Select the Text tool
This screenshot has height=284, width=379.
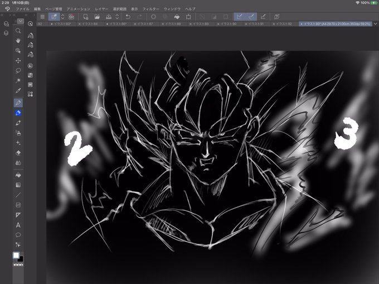point(18,225)
